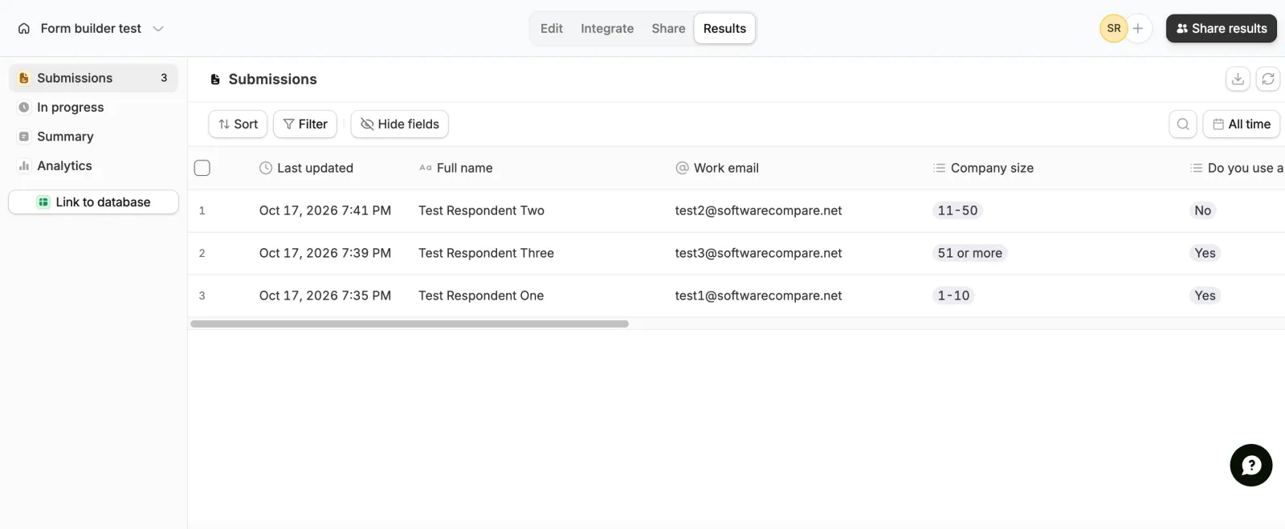Click the Oct 17, 2026 7:39 PM cell
This screenshot has height=529, width=1285.
(324, 253)
